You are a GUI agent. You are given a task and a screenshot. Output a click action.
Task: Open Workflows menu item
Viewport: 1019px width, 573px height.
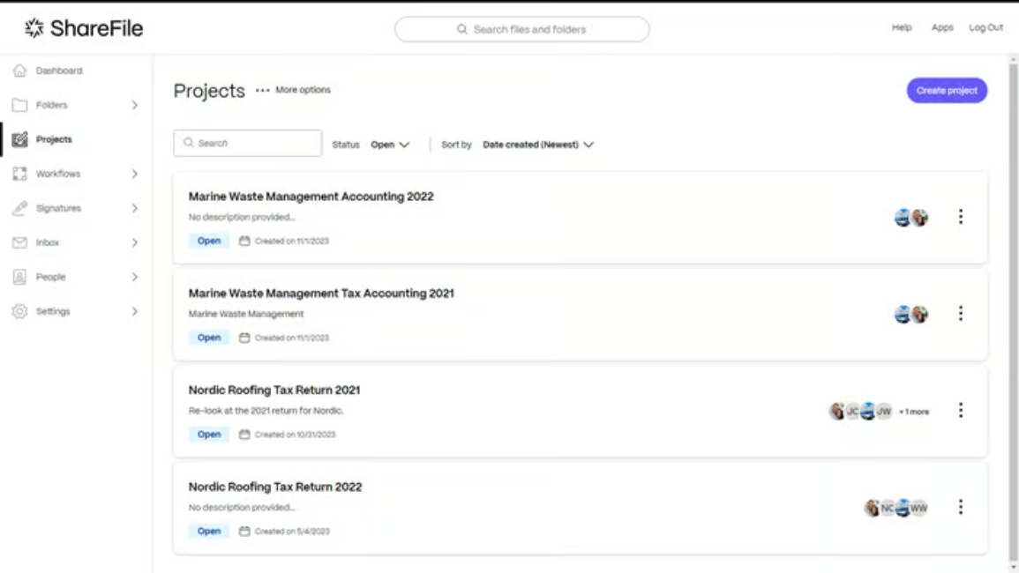point(58,174)
